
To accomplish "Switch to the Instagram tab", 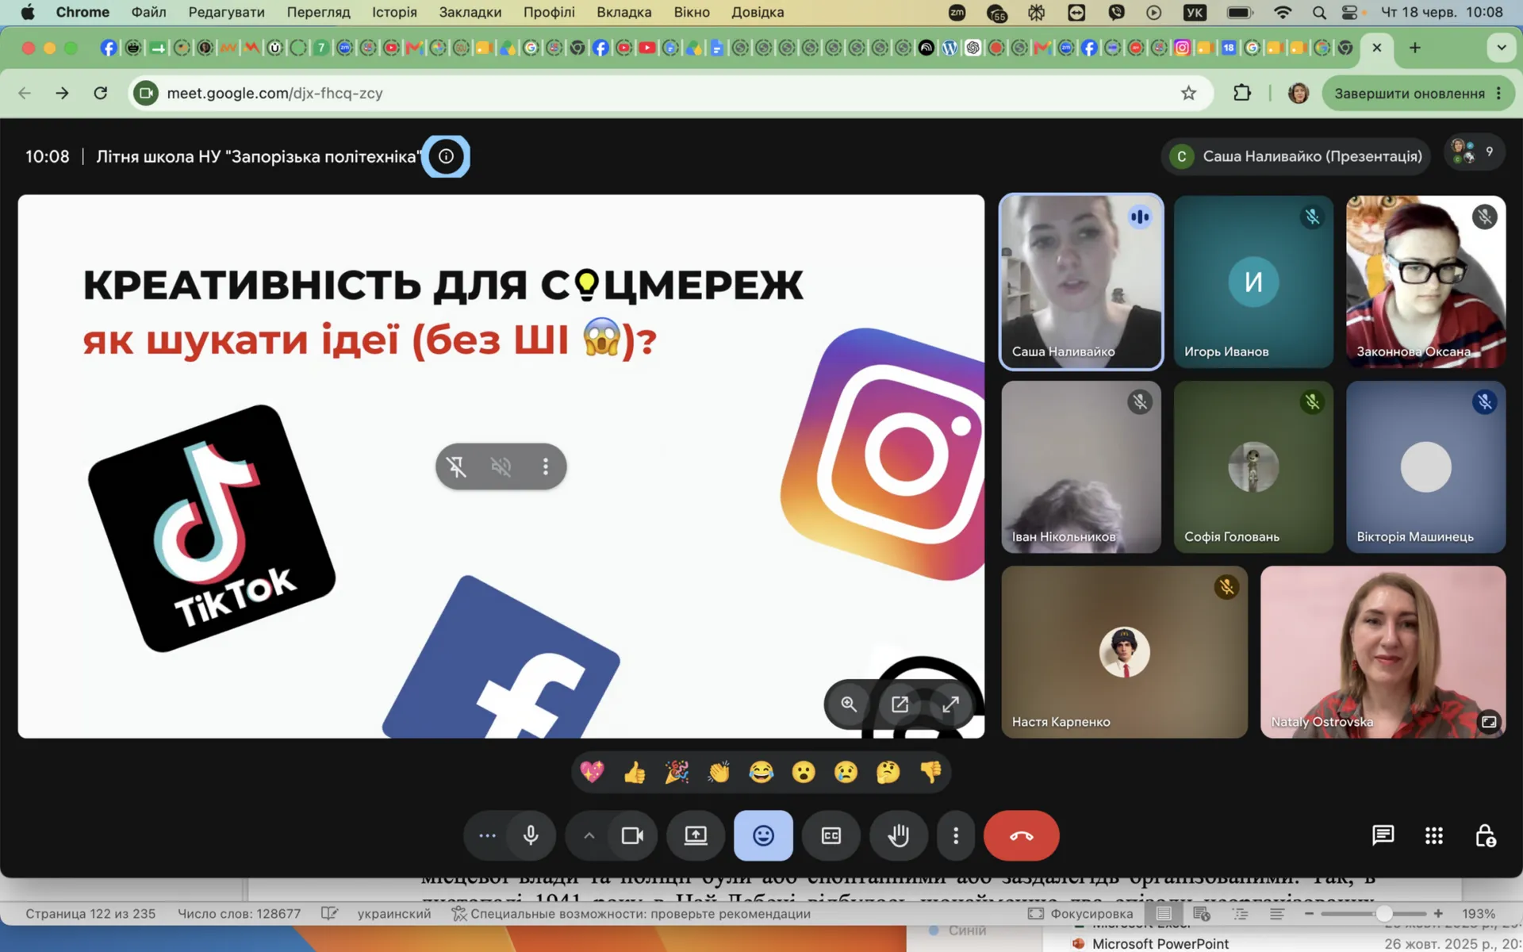I will coord(1182,48).
